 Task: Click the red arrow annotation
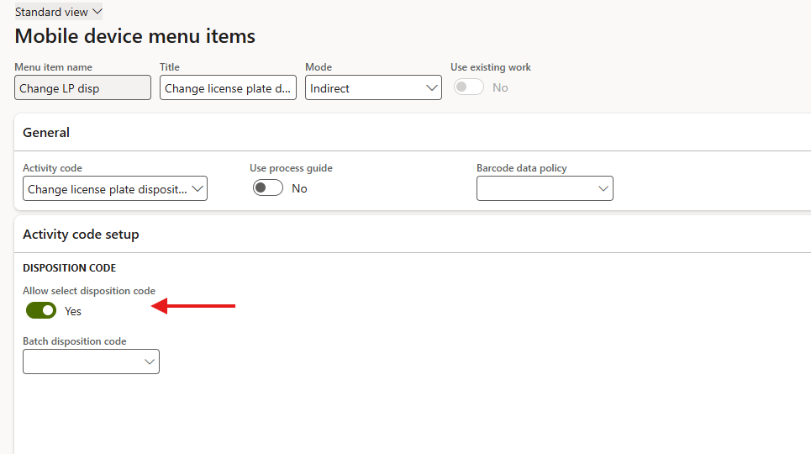(x=194, y=307)
